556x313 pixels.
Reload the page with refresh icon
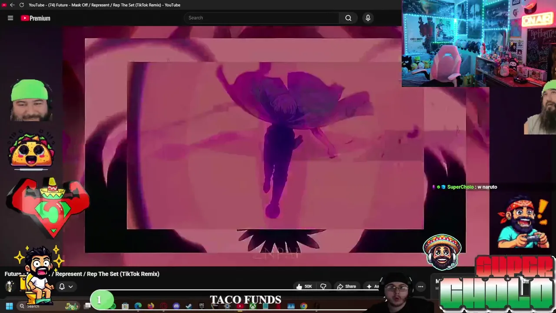21,5
